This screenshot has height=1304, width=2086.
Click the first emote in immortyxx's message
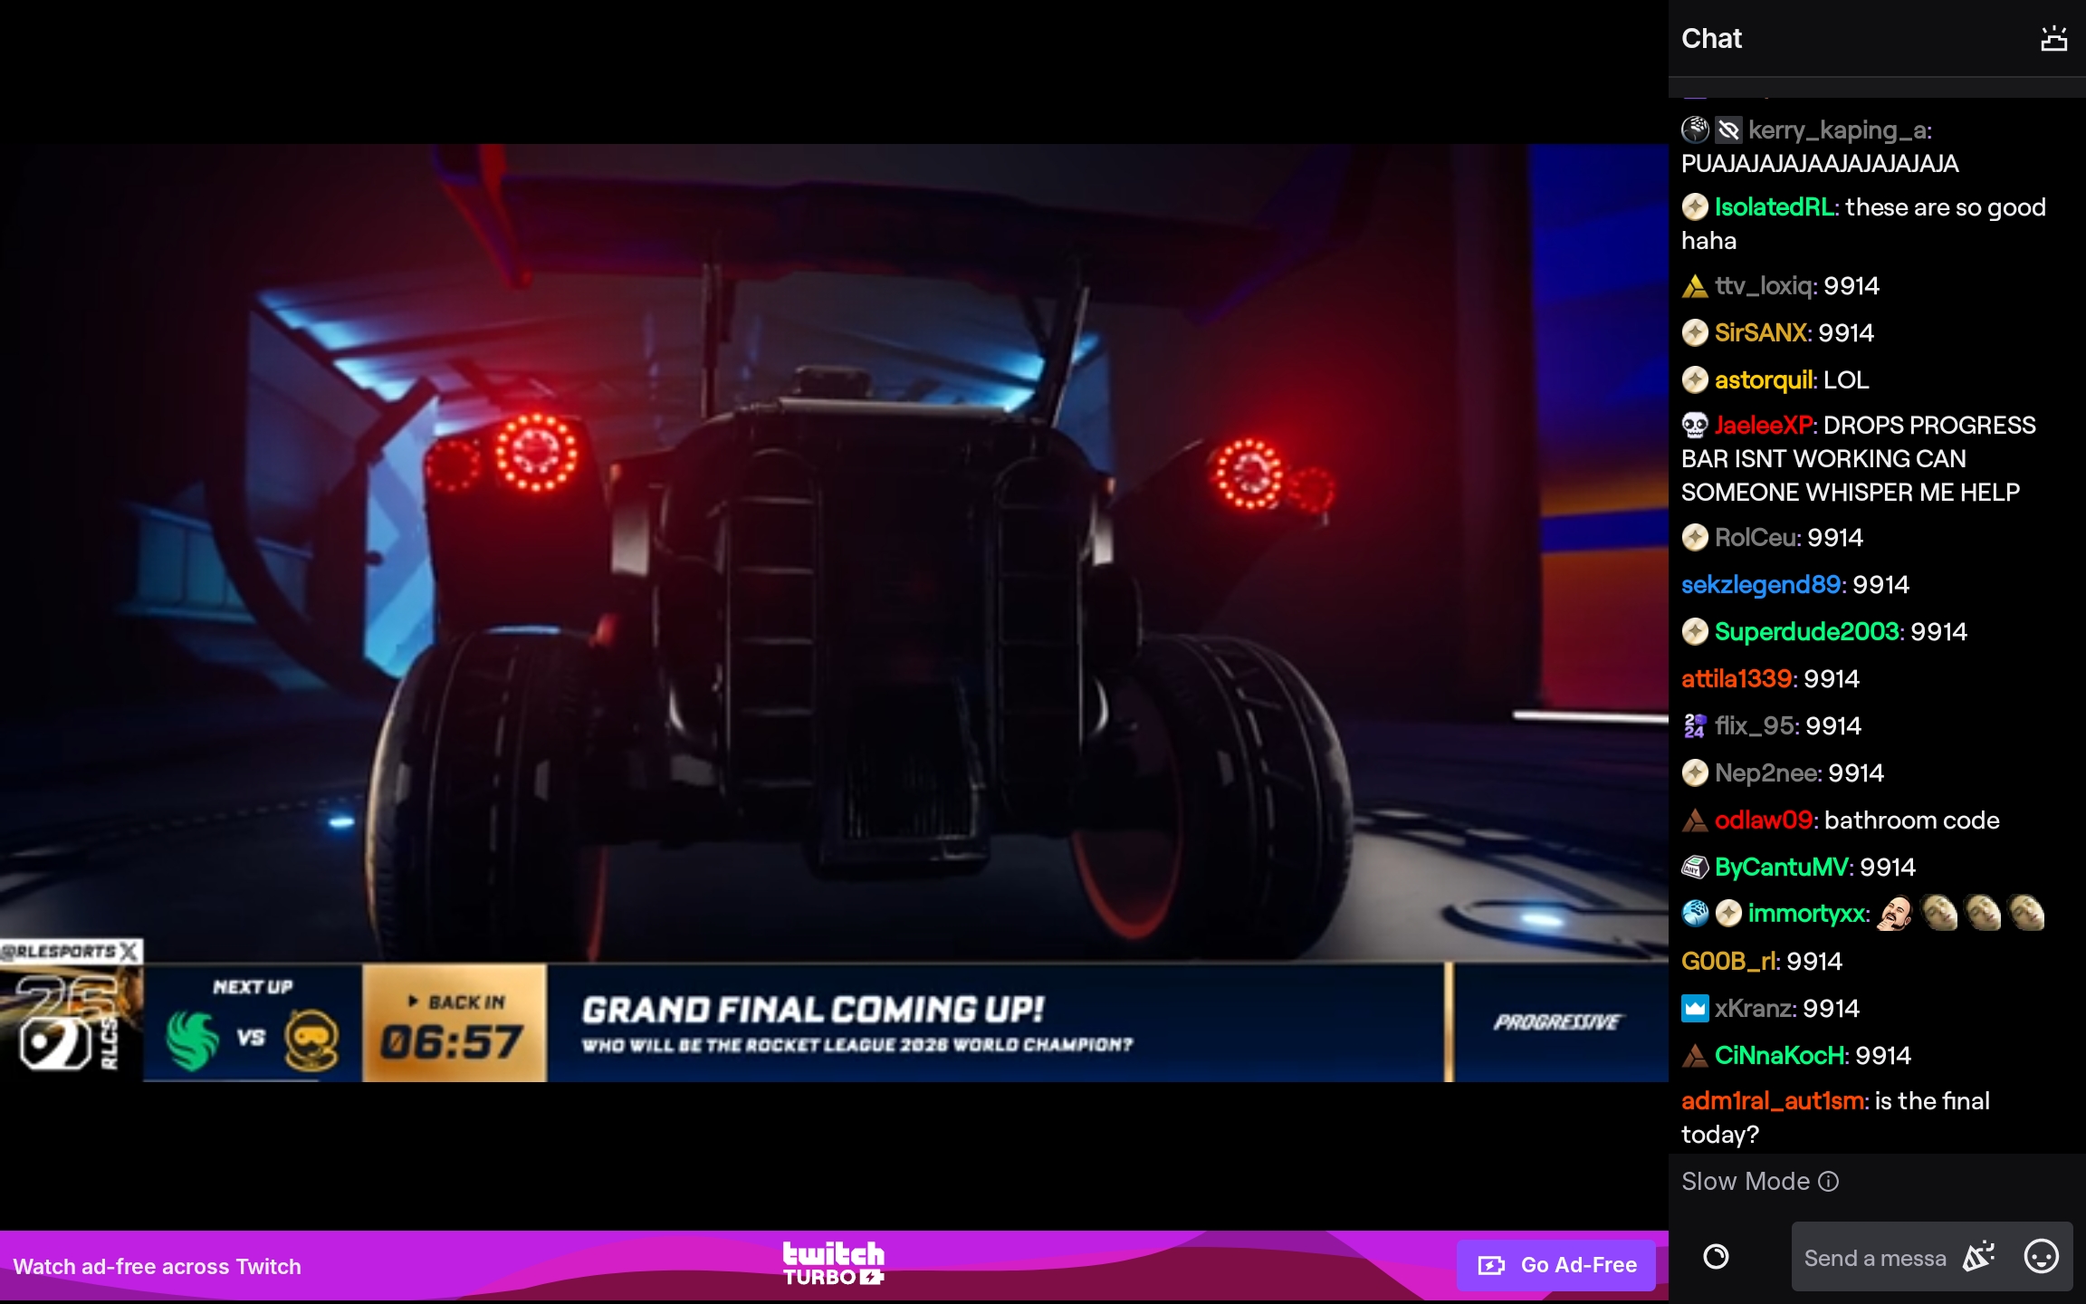click(1895, 914)
